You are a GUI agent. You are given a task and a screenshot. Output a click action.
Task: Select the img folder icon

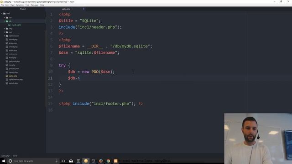(7, 28)
